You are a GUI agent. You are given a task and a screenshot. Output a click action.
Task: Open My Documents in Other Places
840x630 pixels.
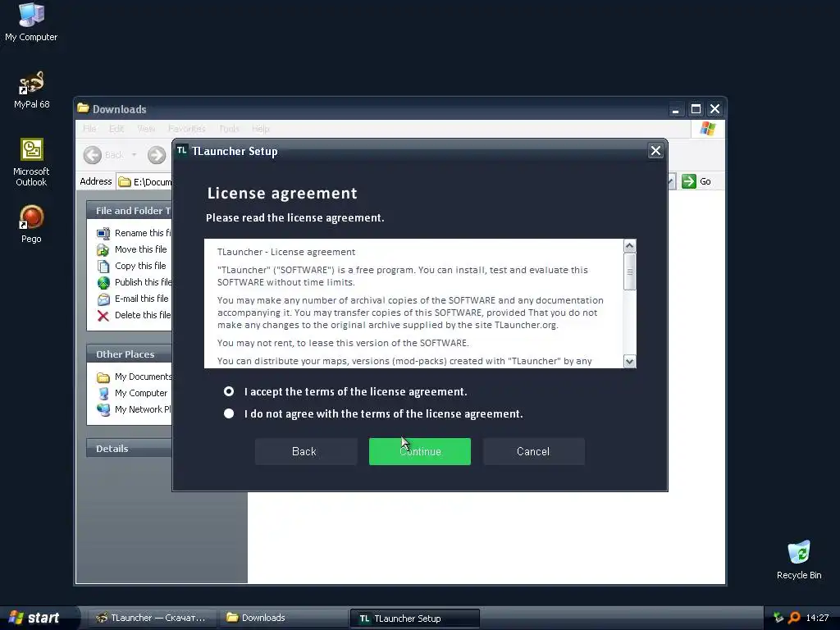[x=143, y=377]
